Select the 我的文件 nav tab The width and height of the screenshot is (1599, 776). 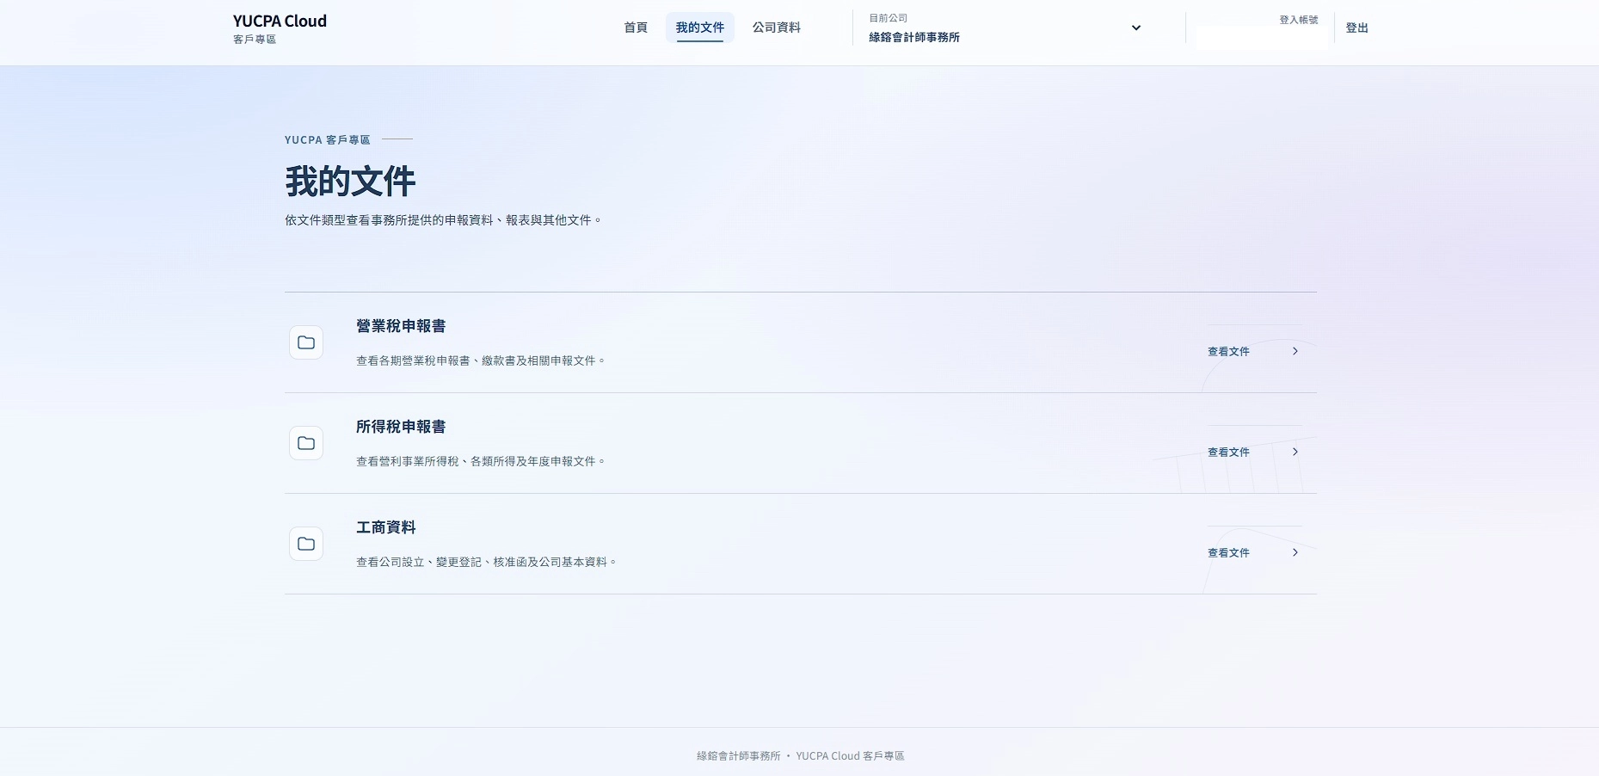pyautogui.click(x=700, y=28)
